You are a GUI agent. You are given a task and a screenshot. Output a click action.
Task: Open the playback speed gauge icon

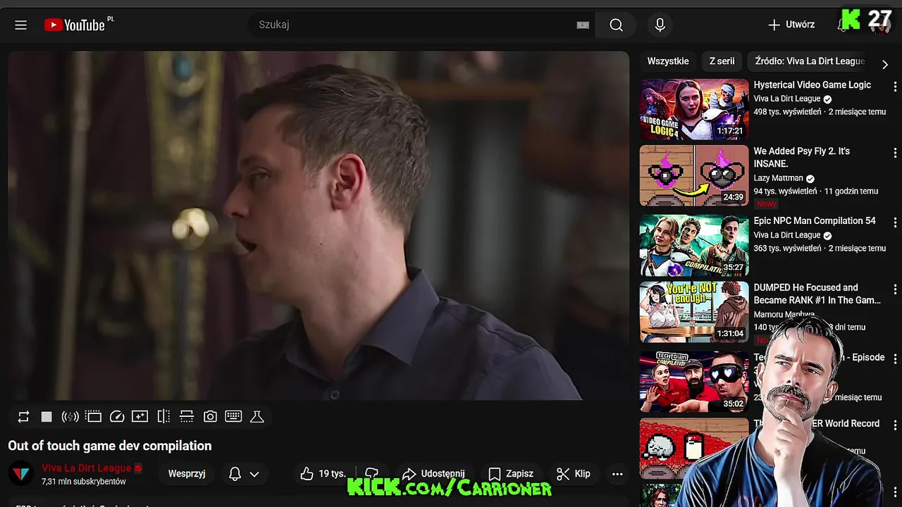click(117, 417)
